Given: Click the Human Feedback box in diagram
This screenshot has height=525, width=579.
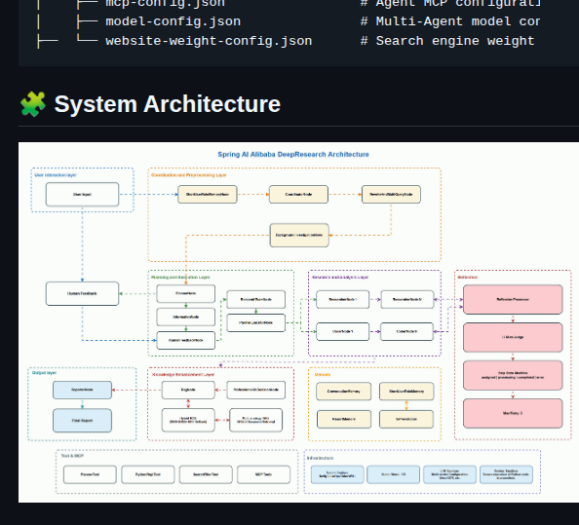Looking at the screenshot, I should [82, 294].
